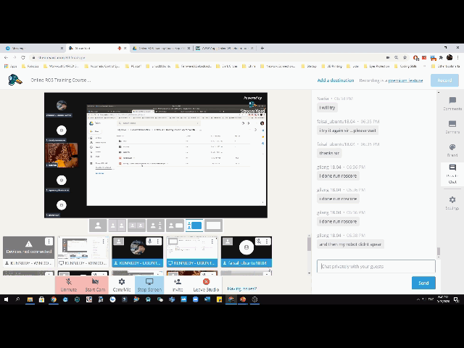Click the private chat message input field

(376, 266)
